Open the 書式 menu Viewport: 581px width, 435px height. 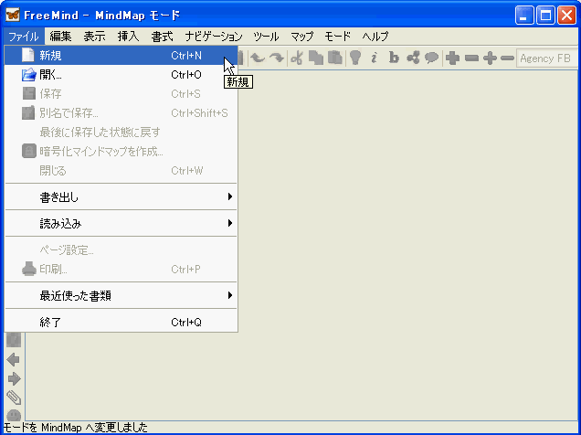pos(163,37)
